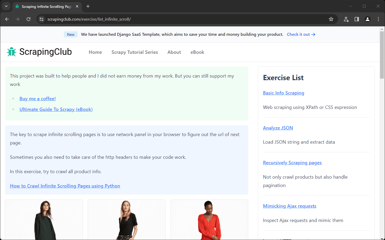
Task: Click the browser back arrow
Action: tap(7, 19)
